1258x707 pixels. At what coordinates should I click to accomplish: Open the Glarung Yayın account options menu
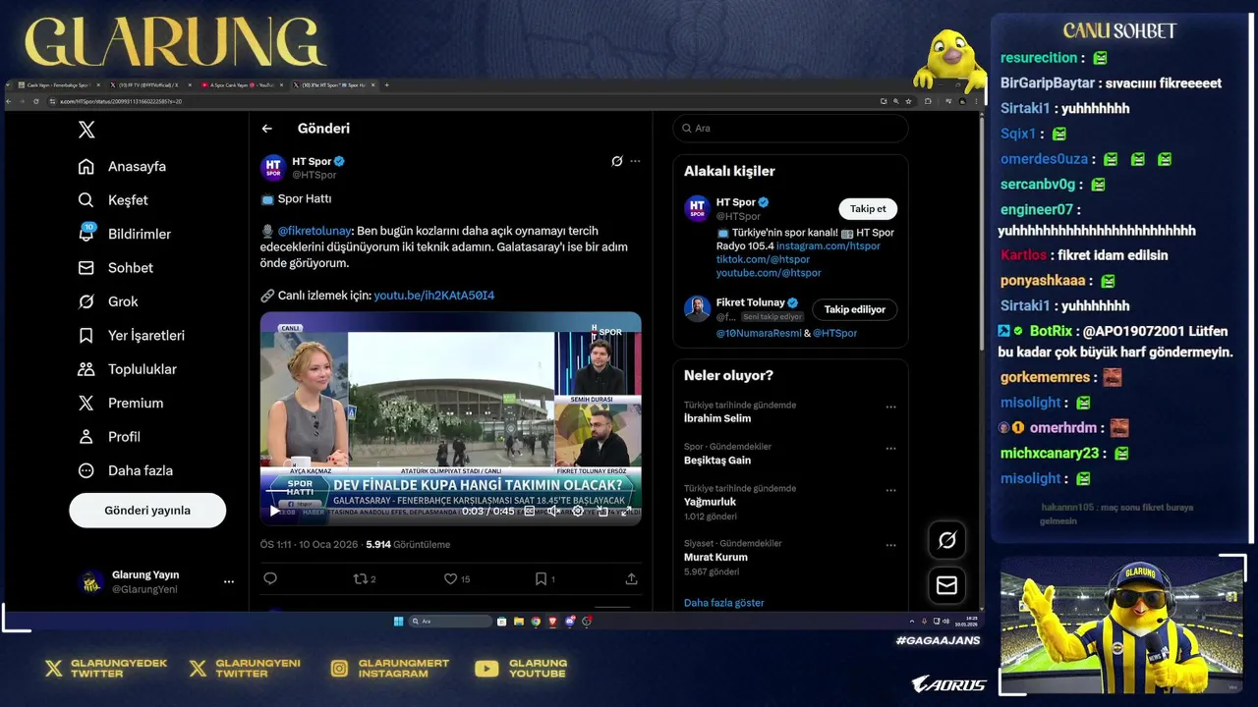tap(229, 581)
